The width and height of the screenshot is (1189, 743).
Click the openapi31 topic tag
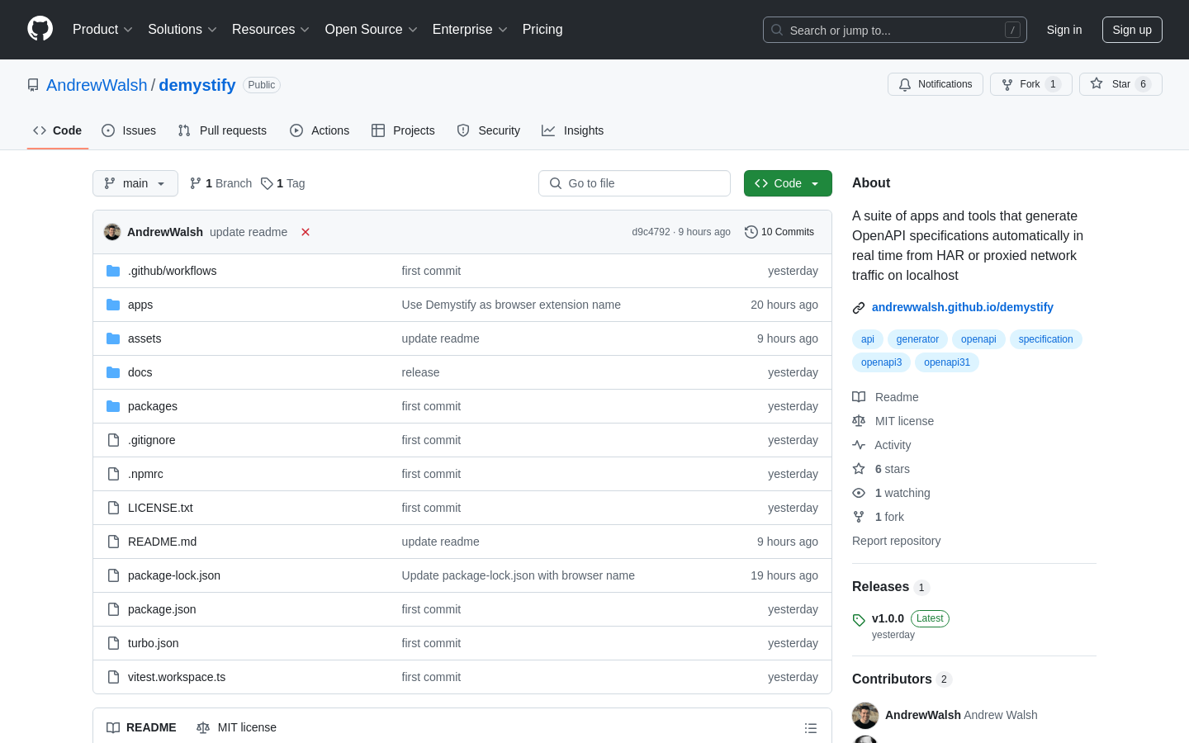(x=947, y=362)
